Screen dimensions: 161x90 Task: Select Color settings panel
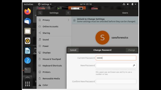coord(52,85)
